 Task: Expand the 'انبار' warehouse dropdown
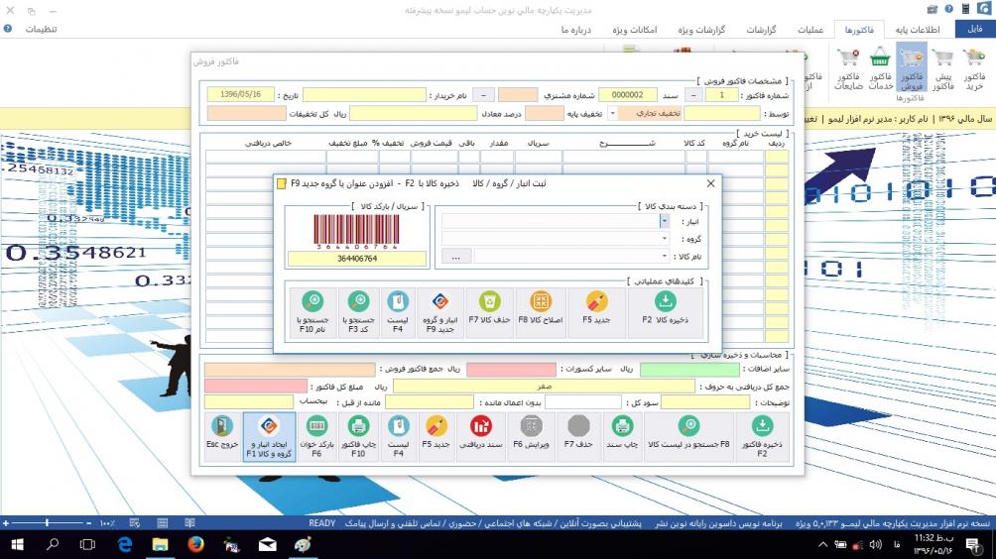(664, 221)
